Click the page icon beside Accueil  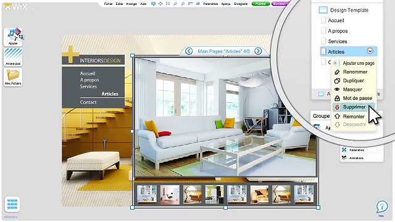323,20
